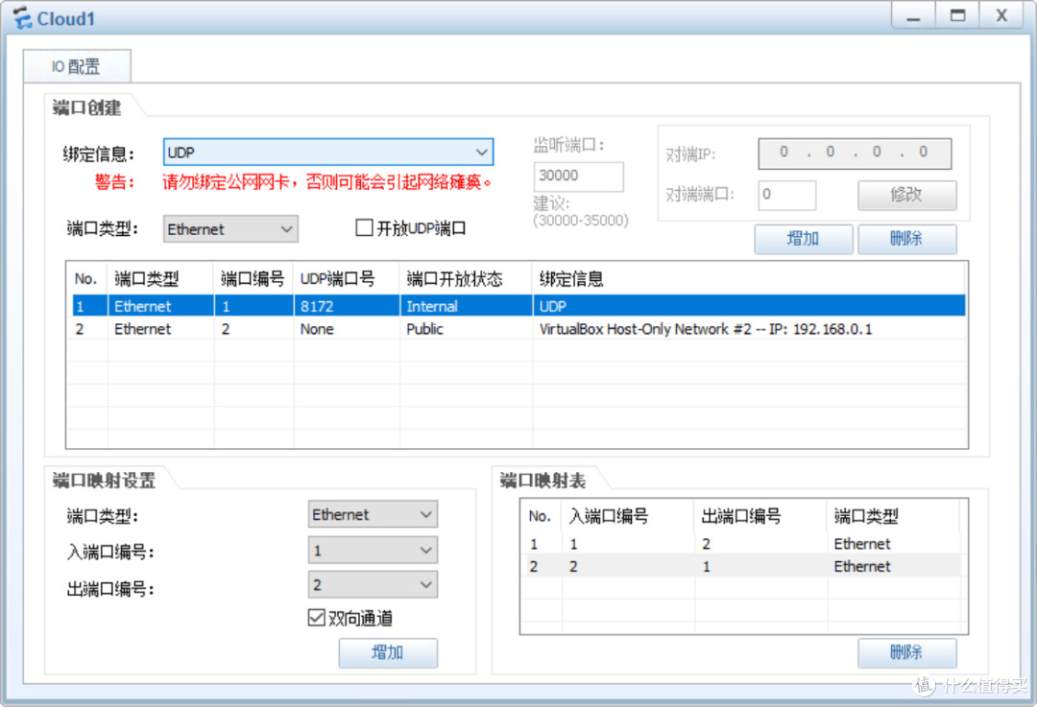Click the Public status cell
The image size is (1037, 707).
(x=466, y=329)
